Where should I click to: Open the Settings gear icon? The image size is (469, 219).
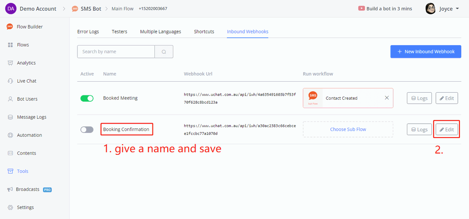click(x=10, y=207)
